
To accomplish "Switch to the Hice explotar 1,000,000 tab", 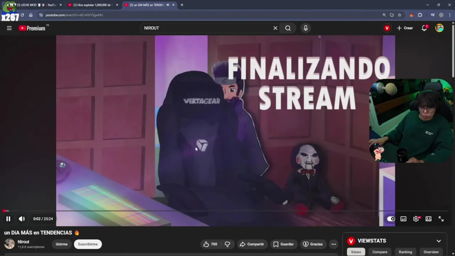I will tap(92, 5).
